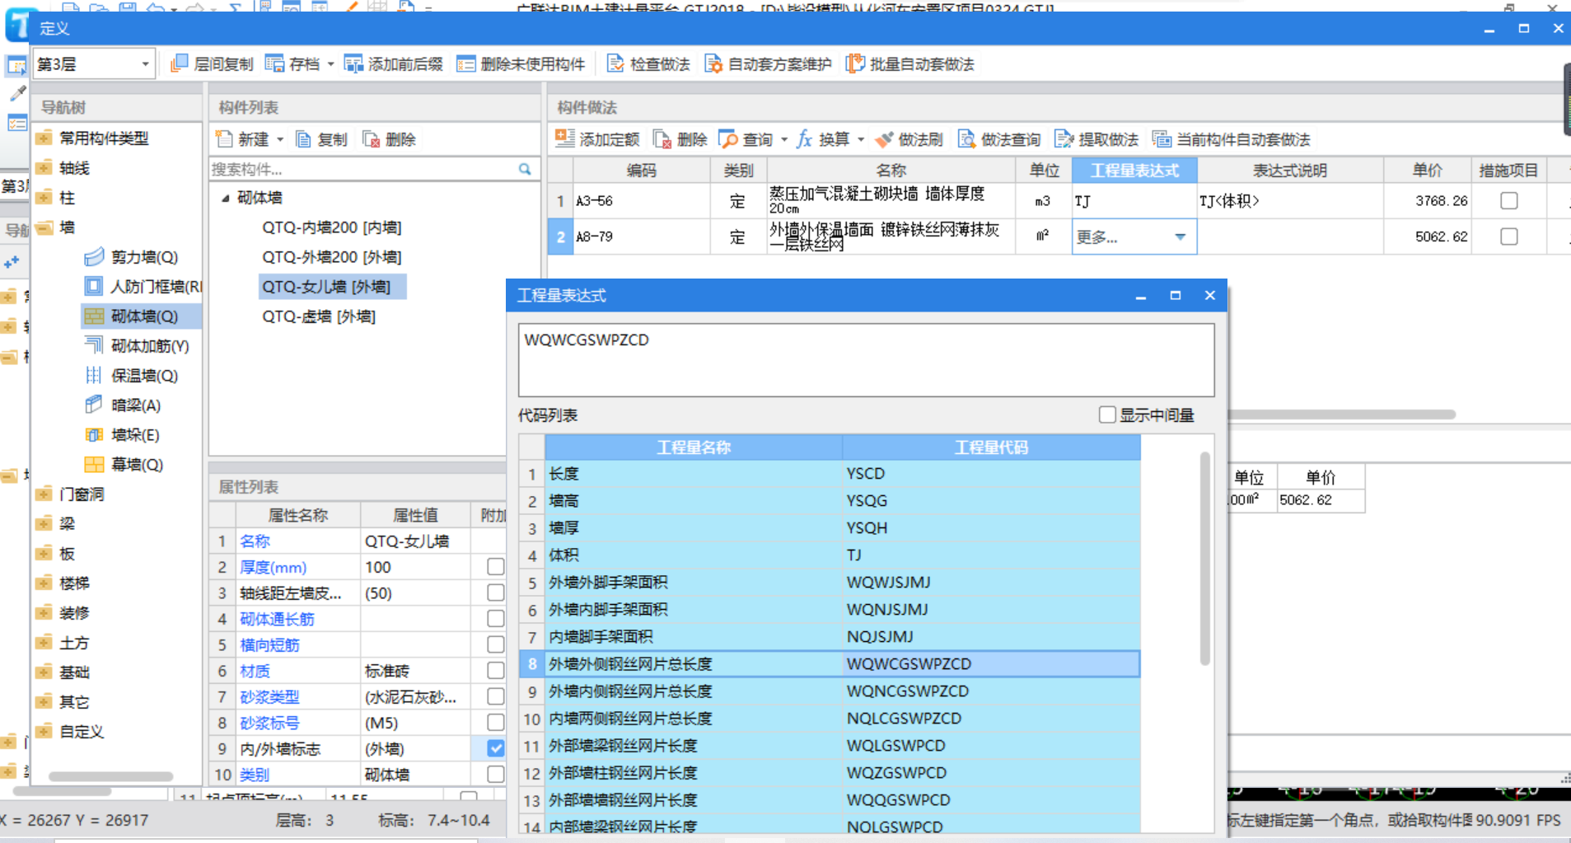Screen dimensions: 1571x843
Task: Click the WQWCGSWPZCD expression text box
Action: [x=866, y=360]
